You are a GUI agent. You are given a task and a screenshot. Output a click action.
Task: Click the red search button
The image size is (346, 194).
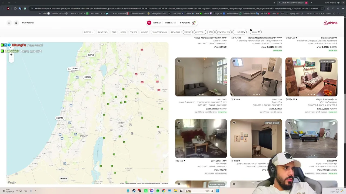tap(149, 23)
